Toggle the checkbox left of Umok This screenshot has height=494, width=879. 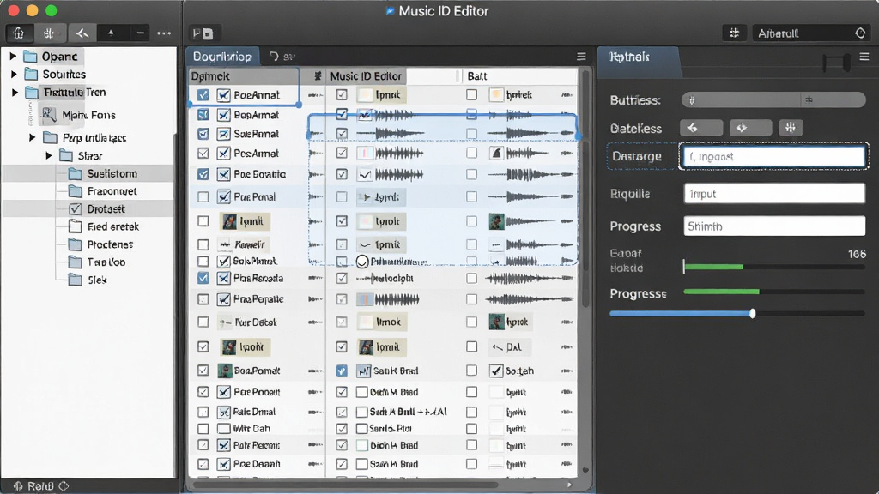coord(342,322)
